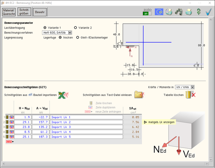Switch to the Material/Querschn tab
The image size is (215, 168).
pyautogui.click(x=9, y=12)
